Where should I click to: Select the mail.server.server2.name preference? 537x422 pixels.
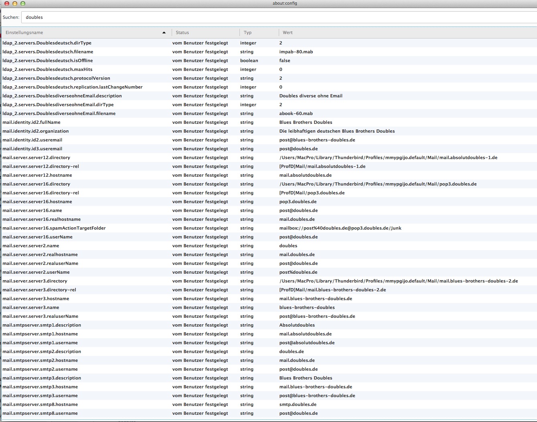click(31, 246)
